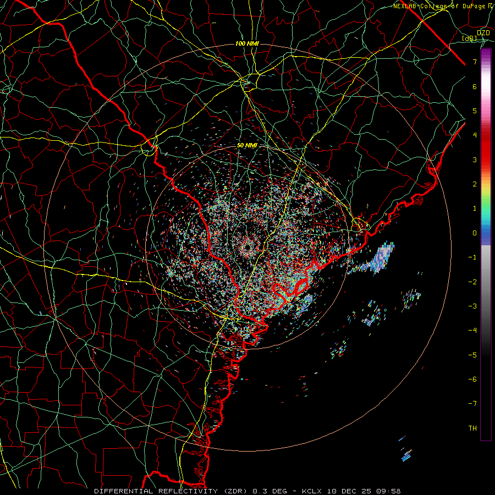
Task: Select the "4" value on color scale
Action: pyautogui.click(x=475, y=135)
